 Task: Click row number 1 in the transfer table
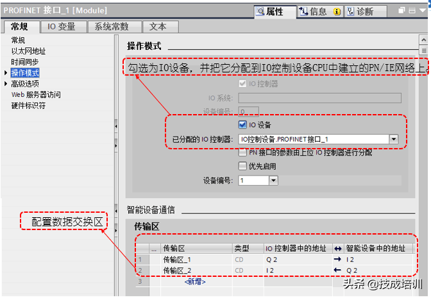[x=140, y=260]
